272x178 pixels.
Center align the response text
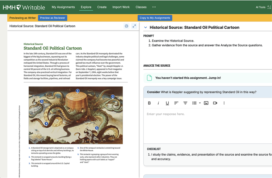point(185,103)
